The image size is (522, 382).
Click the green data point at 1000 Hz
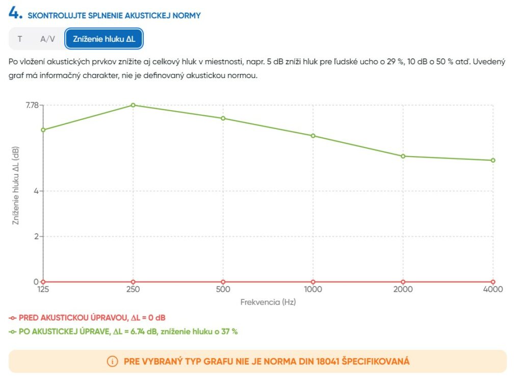[313, 136]
